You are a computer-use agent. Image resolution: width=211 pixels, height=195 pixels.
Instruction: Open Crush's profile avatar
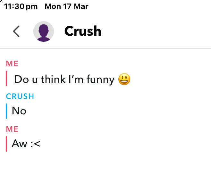tap(44, 31)
